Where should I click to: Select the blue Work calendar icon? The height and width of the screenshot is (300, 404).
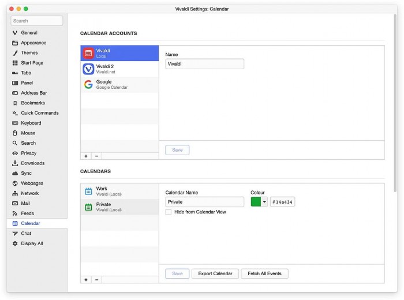88,192
